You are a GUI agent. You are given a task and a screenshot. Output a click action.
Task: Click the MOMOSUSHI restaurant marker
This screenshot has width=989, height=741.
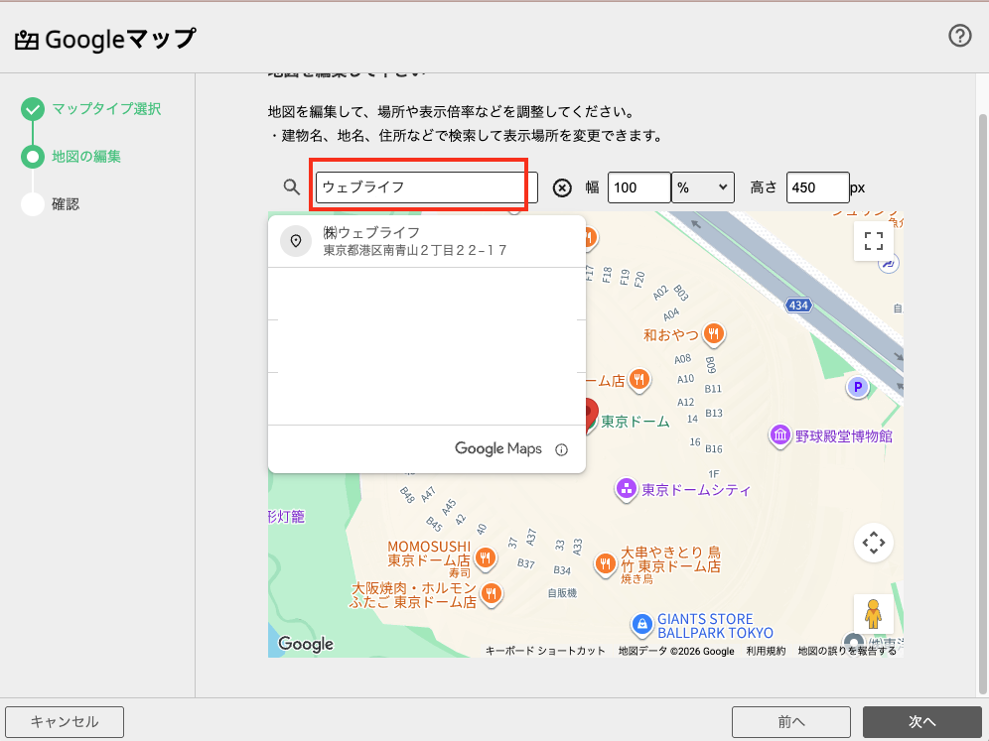tap(485, 558)
